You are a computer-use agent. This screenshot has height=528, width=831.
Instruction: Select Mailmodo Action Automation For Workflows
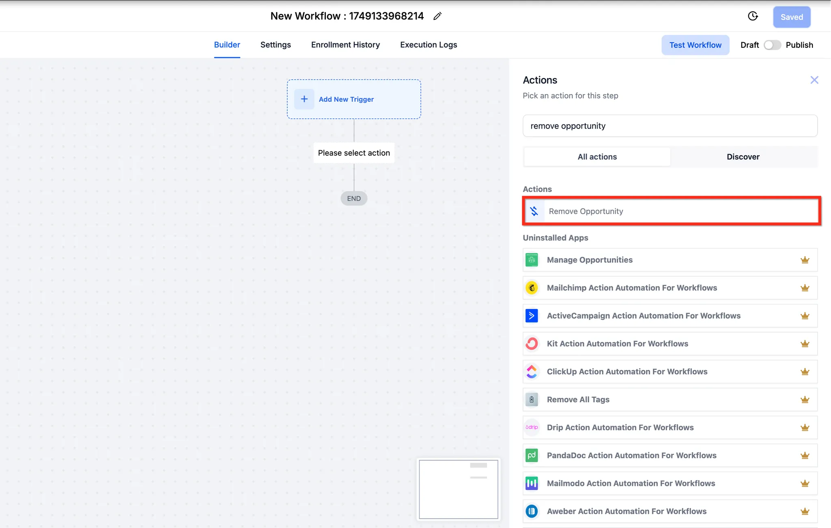tap(631, 483)
